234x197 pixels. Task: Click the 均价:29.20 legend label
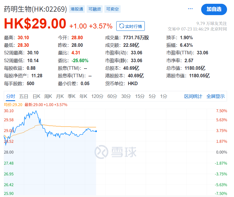coord(13,105)
